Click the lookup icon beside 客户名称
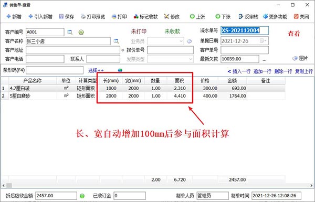 coord(116,41)
